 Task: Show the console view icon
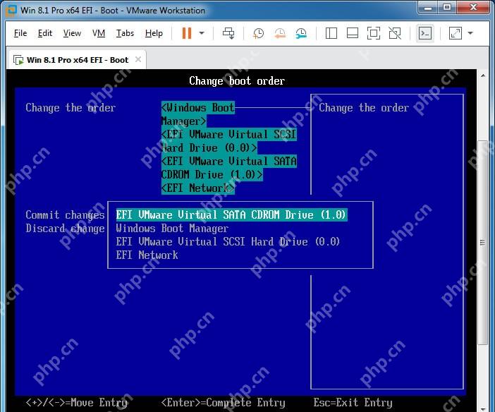(425, 33)
